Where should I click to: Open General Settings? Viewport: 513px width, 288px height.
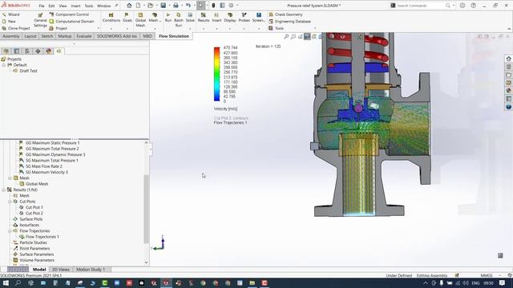pos(40,20)
